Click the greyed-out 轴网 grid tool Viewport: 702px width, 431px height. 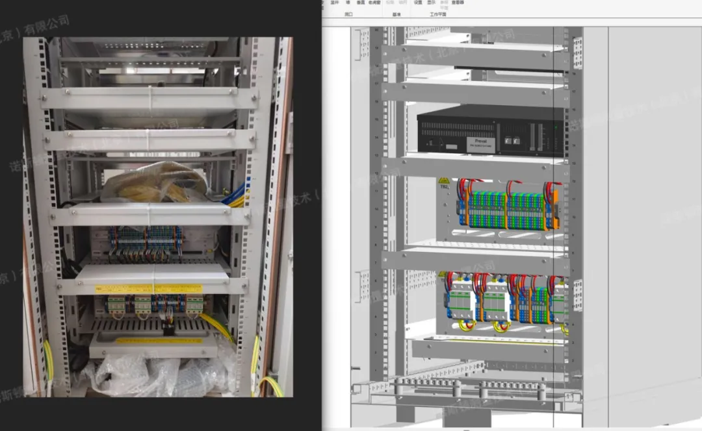click(401, 3)
